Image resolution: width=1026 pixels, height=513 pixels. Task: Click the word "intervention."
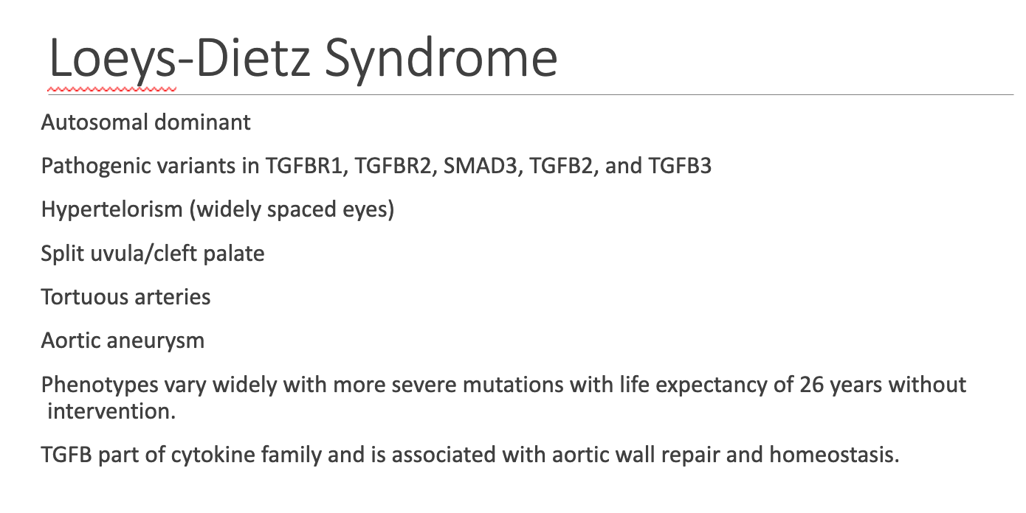[x=112, y=411]
